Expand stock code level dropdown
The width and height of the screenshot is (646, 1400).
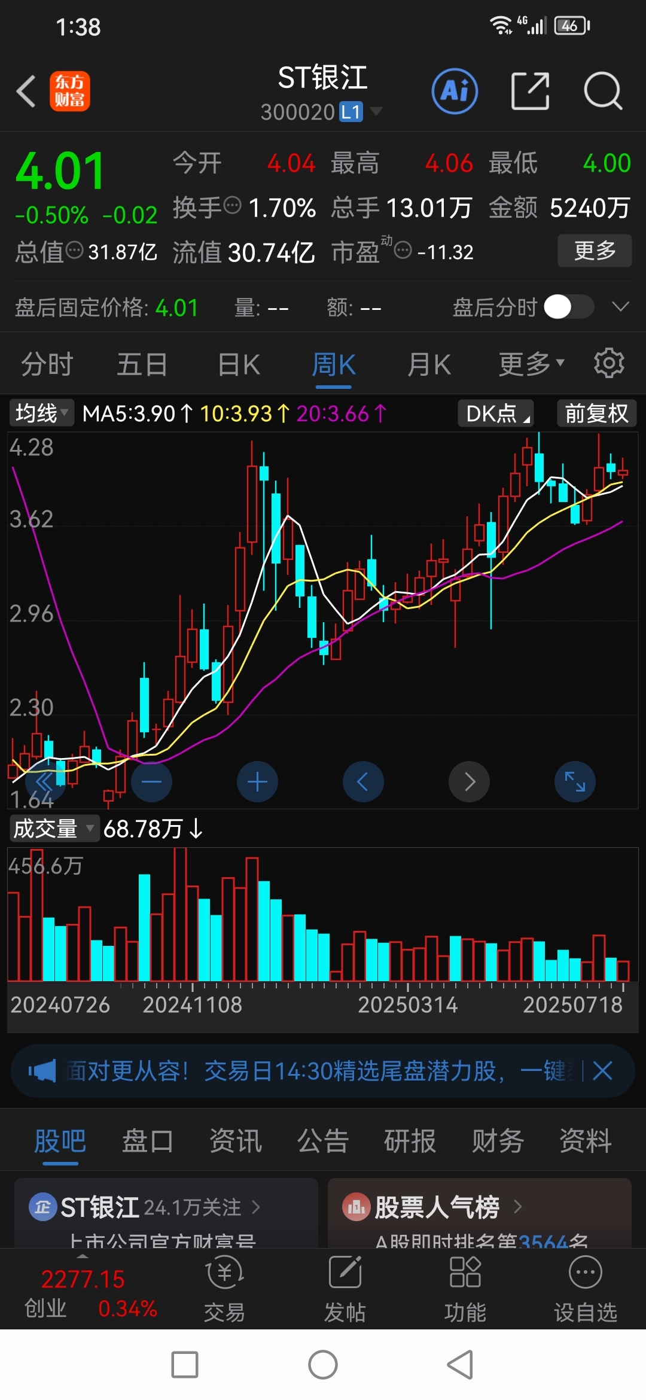click(x=376, y=111)
